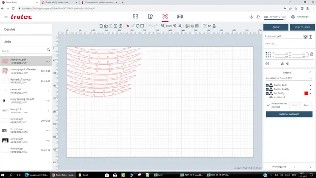Open the hamburger menu beside Trotec logo

6,17
